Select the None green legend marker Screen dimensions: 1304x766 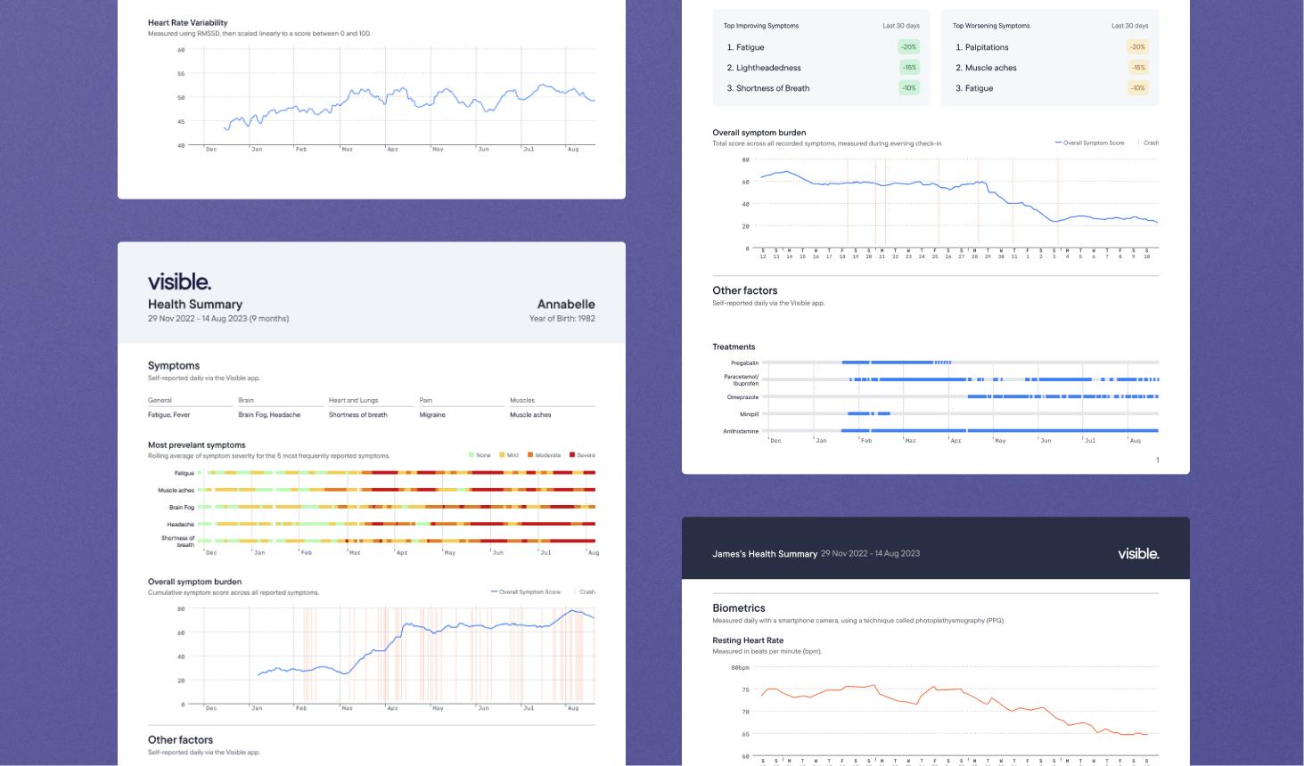[x=472, y=455]
